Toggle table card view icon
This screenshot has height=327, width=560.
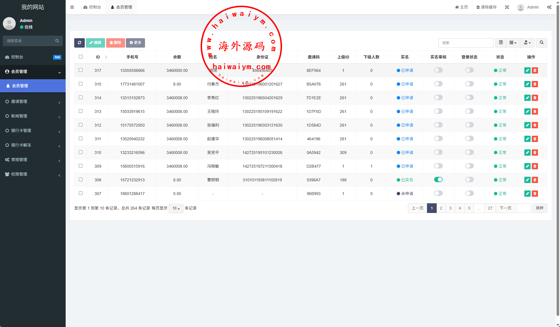pyautogui.click(x=501, y=43)
